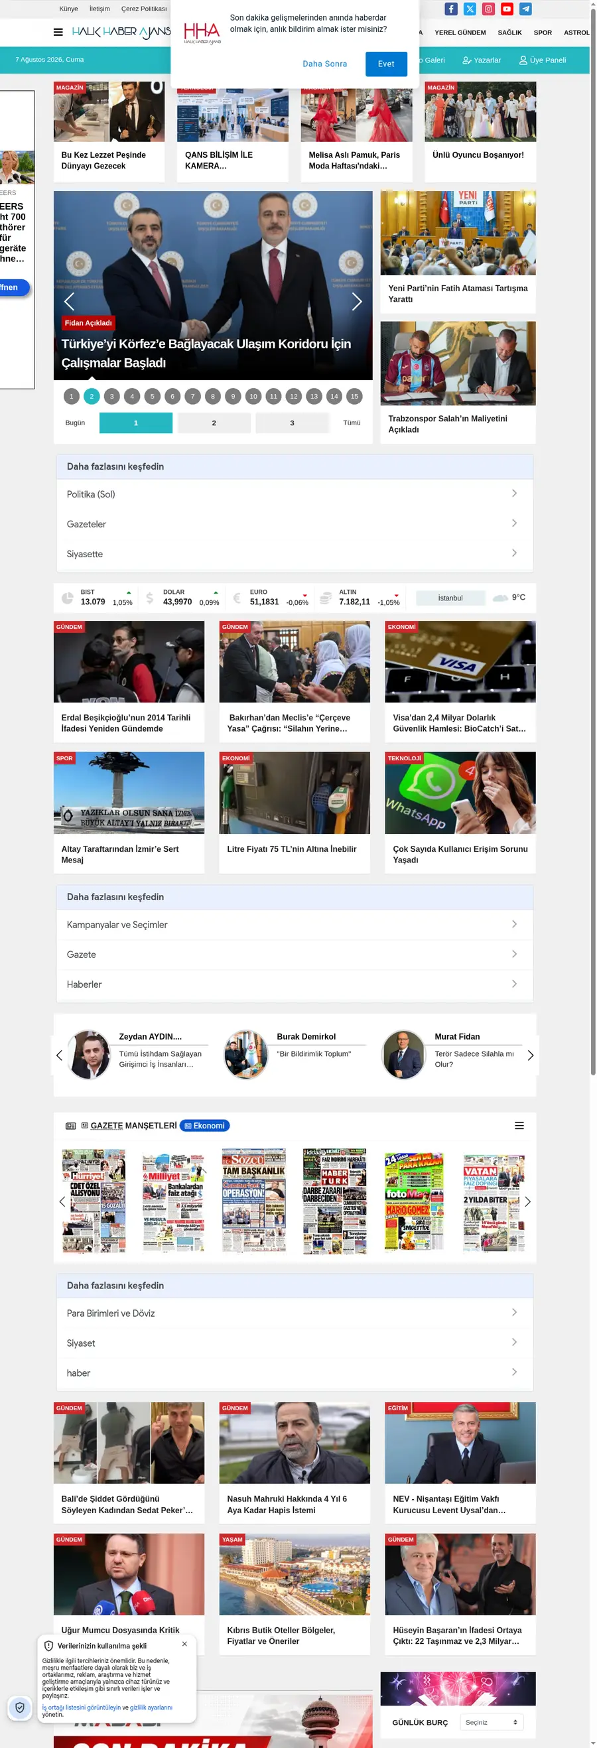Open the SAĞLIK menu item
597x1748 pixels.
coord(509,33)
